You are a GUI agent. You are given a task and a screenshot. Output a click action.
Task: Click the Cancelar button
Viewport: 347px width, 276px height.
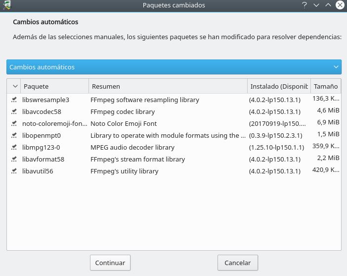[238, 263]
